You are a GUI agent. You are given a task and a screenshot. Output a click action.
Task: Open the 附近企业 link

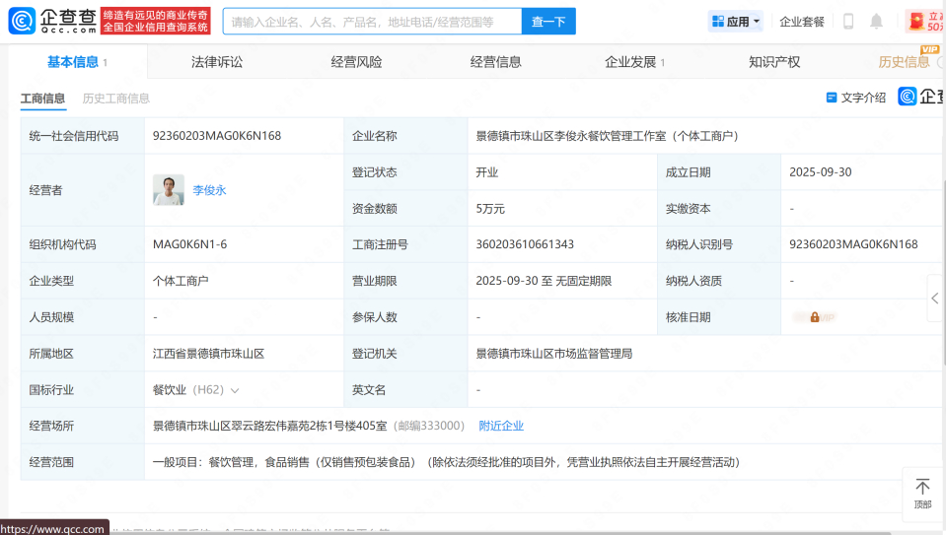(501, 426)
